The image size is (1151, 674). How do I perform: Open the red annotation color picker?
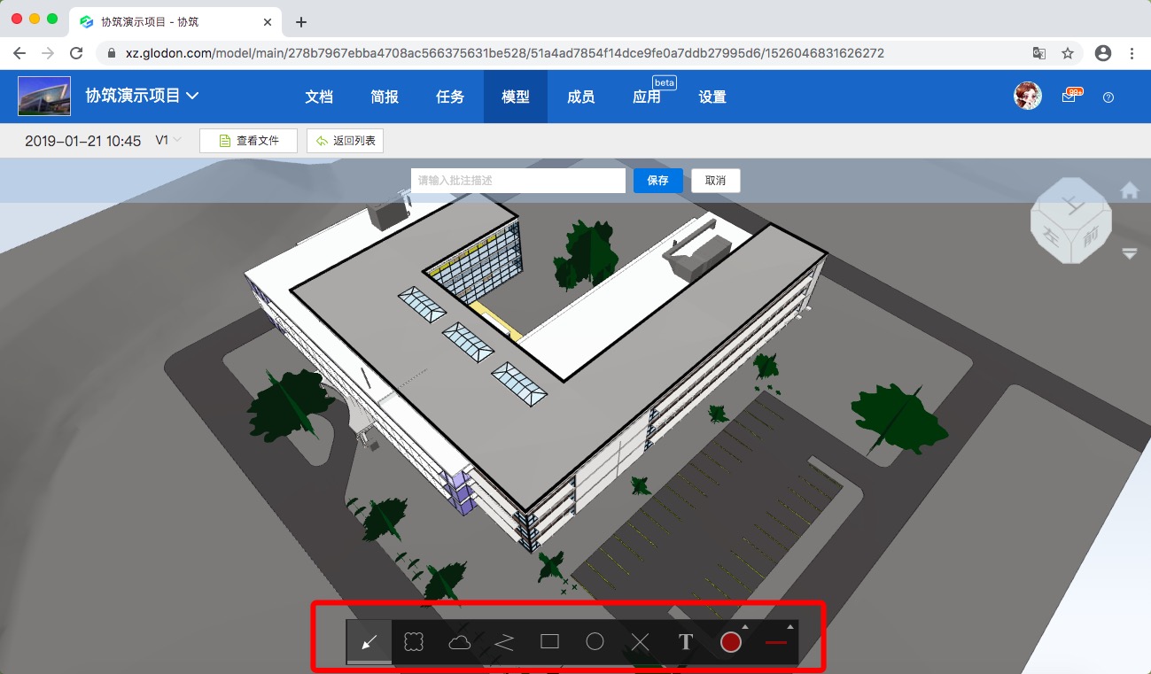pos(731,642)
